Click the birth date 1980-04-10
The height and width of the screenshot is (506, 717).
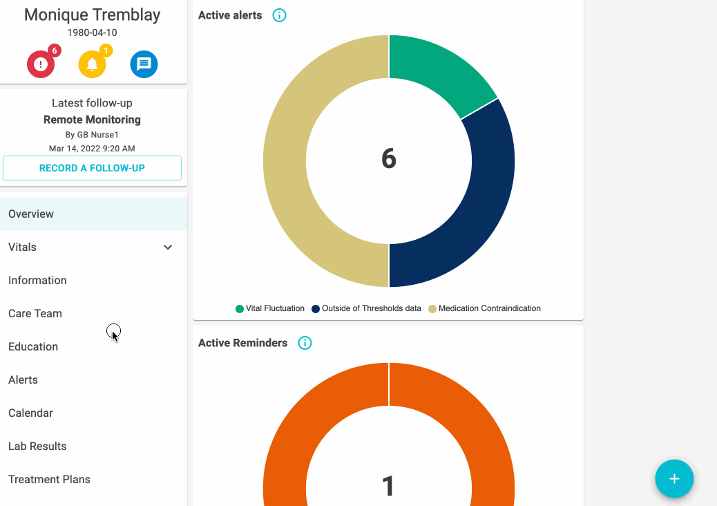tap(92, 32)
